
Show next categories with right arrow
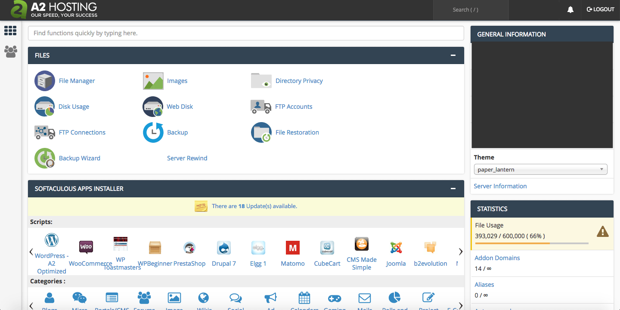pyautogui.click(x=461, y=306)
